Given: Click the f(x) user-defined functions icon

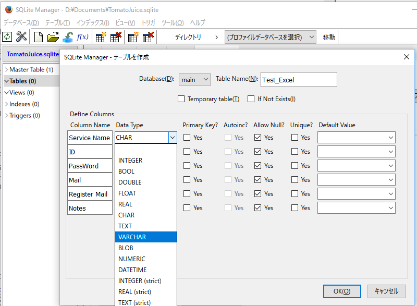Looking at the screenshot, I should coord(82,37).
